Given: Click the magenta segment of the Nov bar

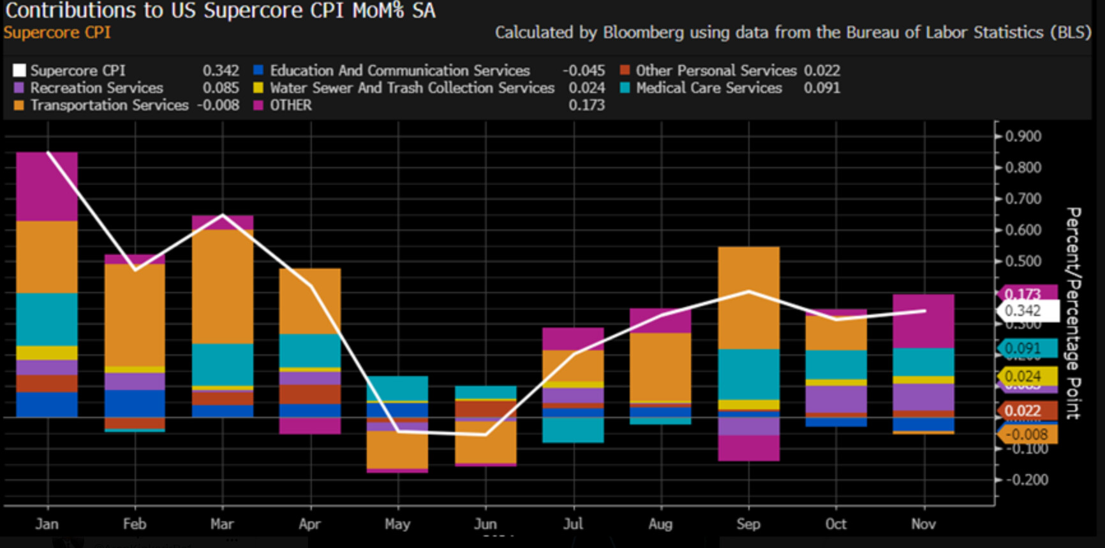Looking at the screenshot, I should coord(923,321).
